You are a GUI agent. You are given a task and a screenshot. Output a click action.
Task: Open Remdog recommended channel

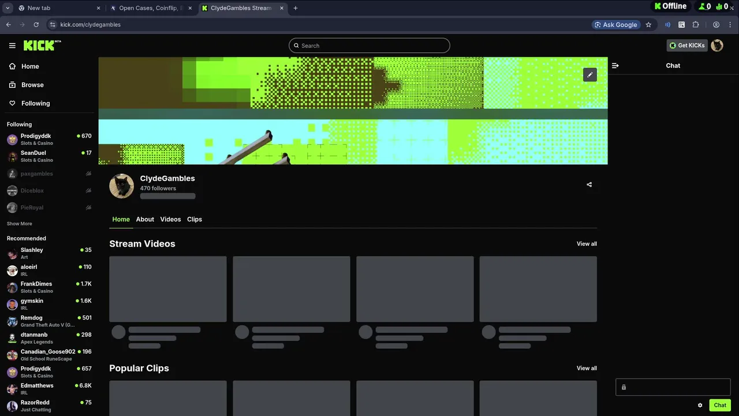point(49,321)
